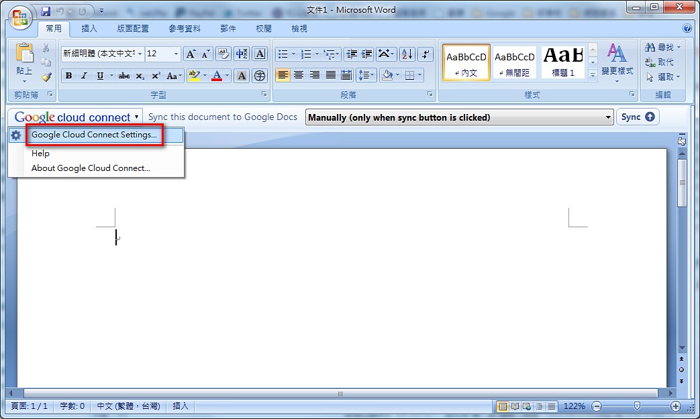Screen dimensions: 700x419
Task: Click the Office button orb
Action: pyautogui.click(x=20, y=18)
